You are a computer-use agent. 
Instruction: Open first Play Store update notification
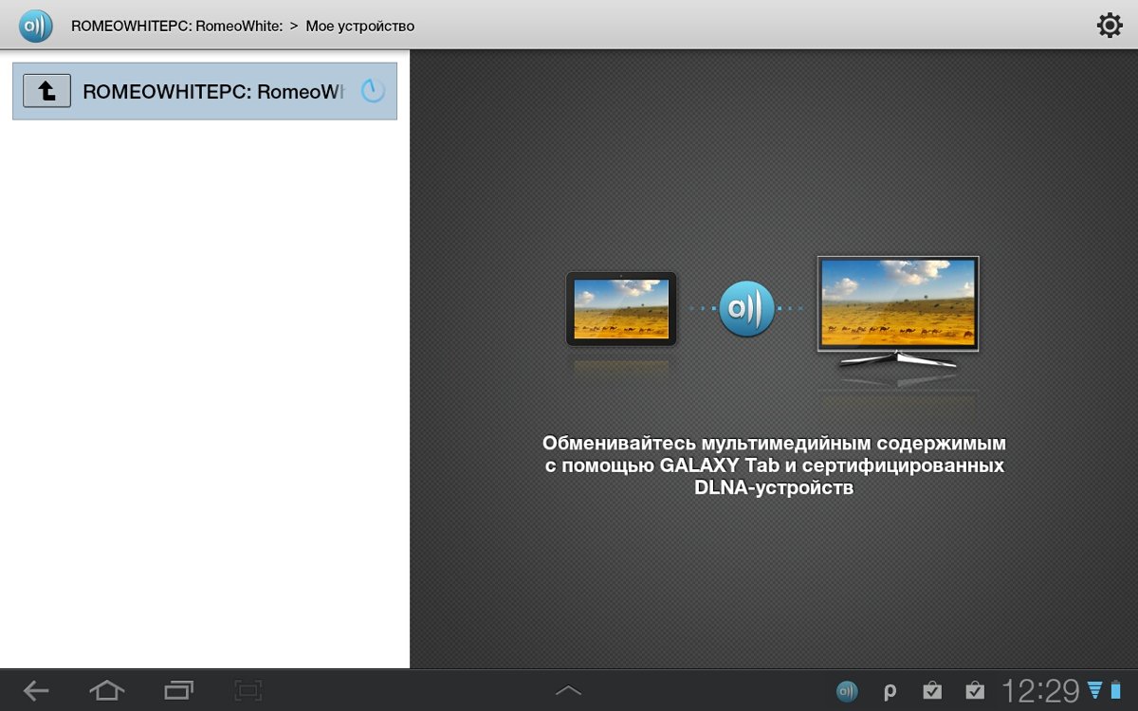pos(932,691)
